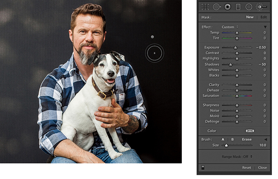The width and height of the screenshot is (278, 179).
Task: Click the Color swatch box
Action: 249,131
